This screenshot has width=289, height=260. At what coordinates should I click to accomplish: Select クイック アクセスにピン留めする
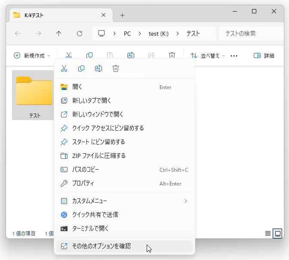coord(125,128)
